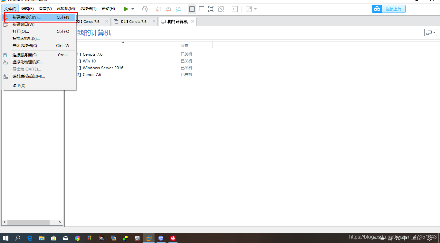Click the 拖拽上传 cloud upload button
This screenshot has height=243, width=440.
coord(389,9)
